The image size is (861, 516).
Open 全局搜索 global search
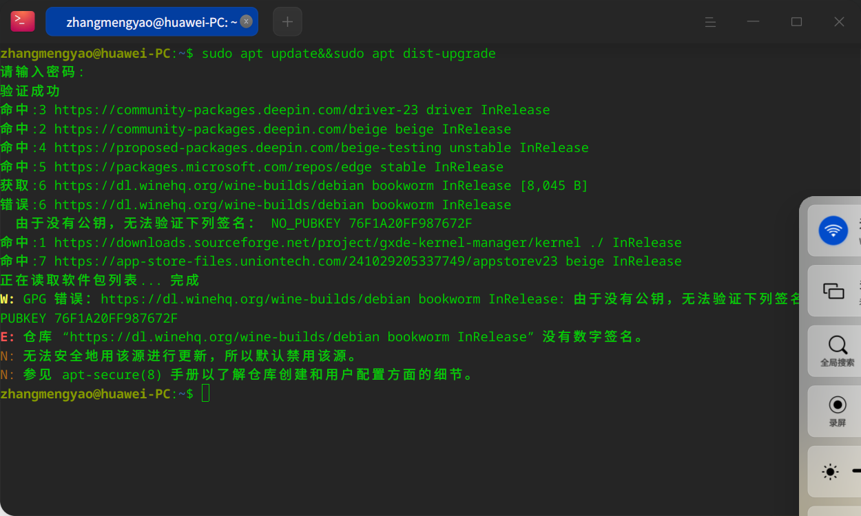(x=838, y=351)
